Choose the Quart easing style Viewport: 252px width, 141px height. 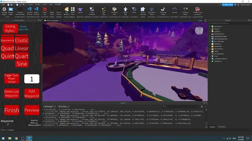(22, 56)
